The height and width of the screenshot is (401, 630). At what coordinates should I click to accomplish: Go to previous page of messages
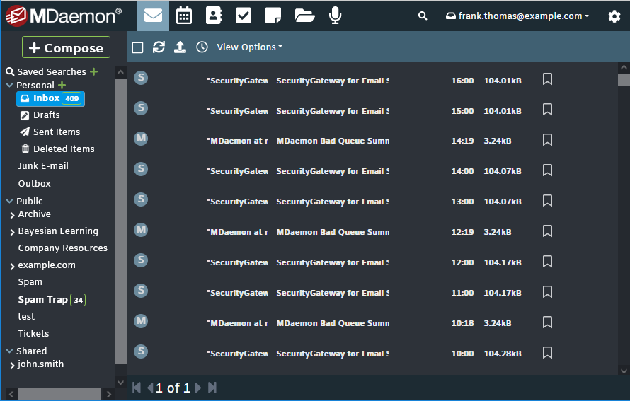[149, 388]
